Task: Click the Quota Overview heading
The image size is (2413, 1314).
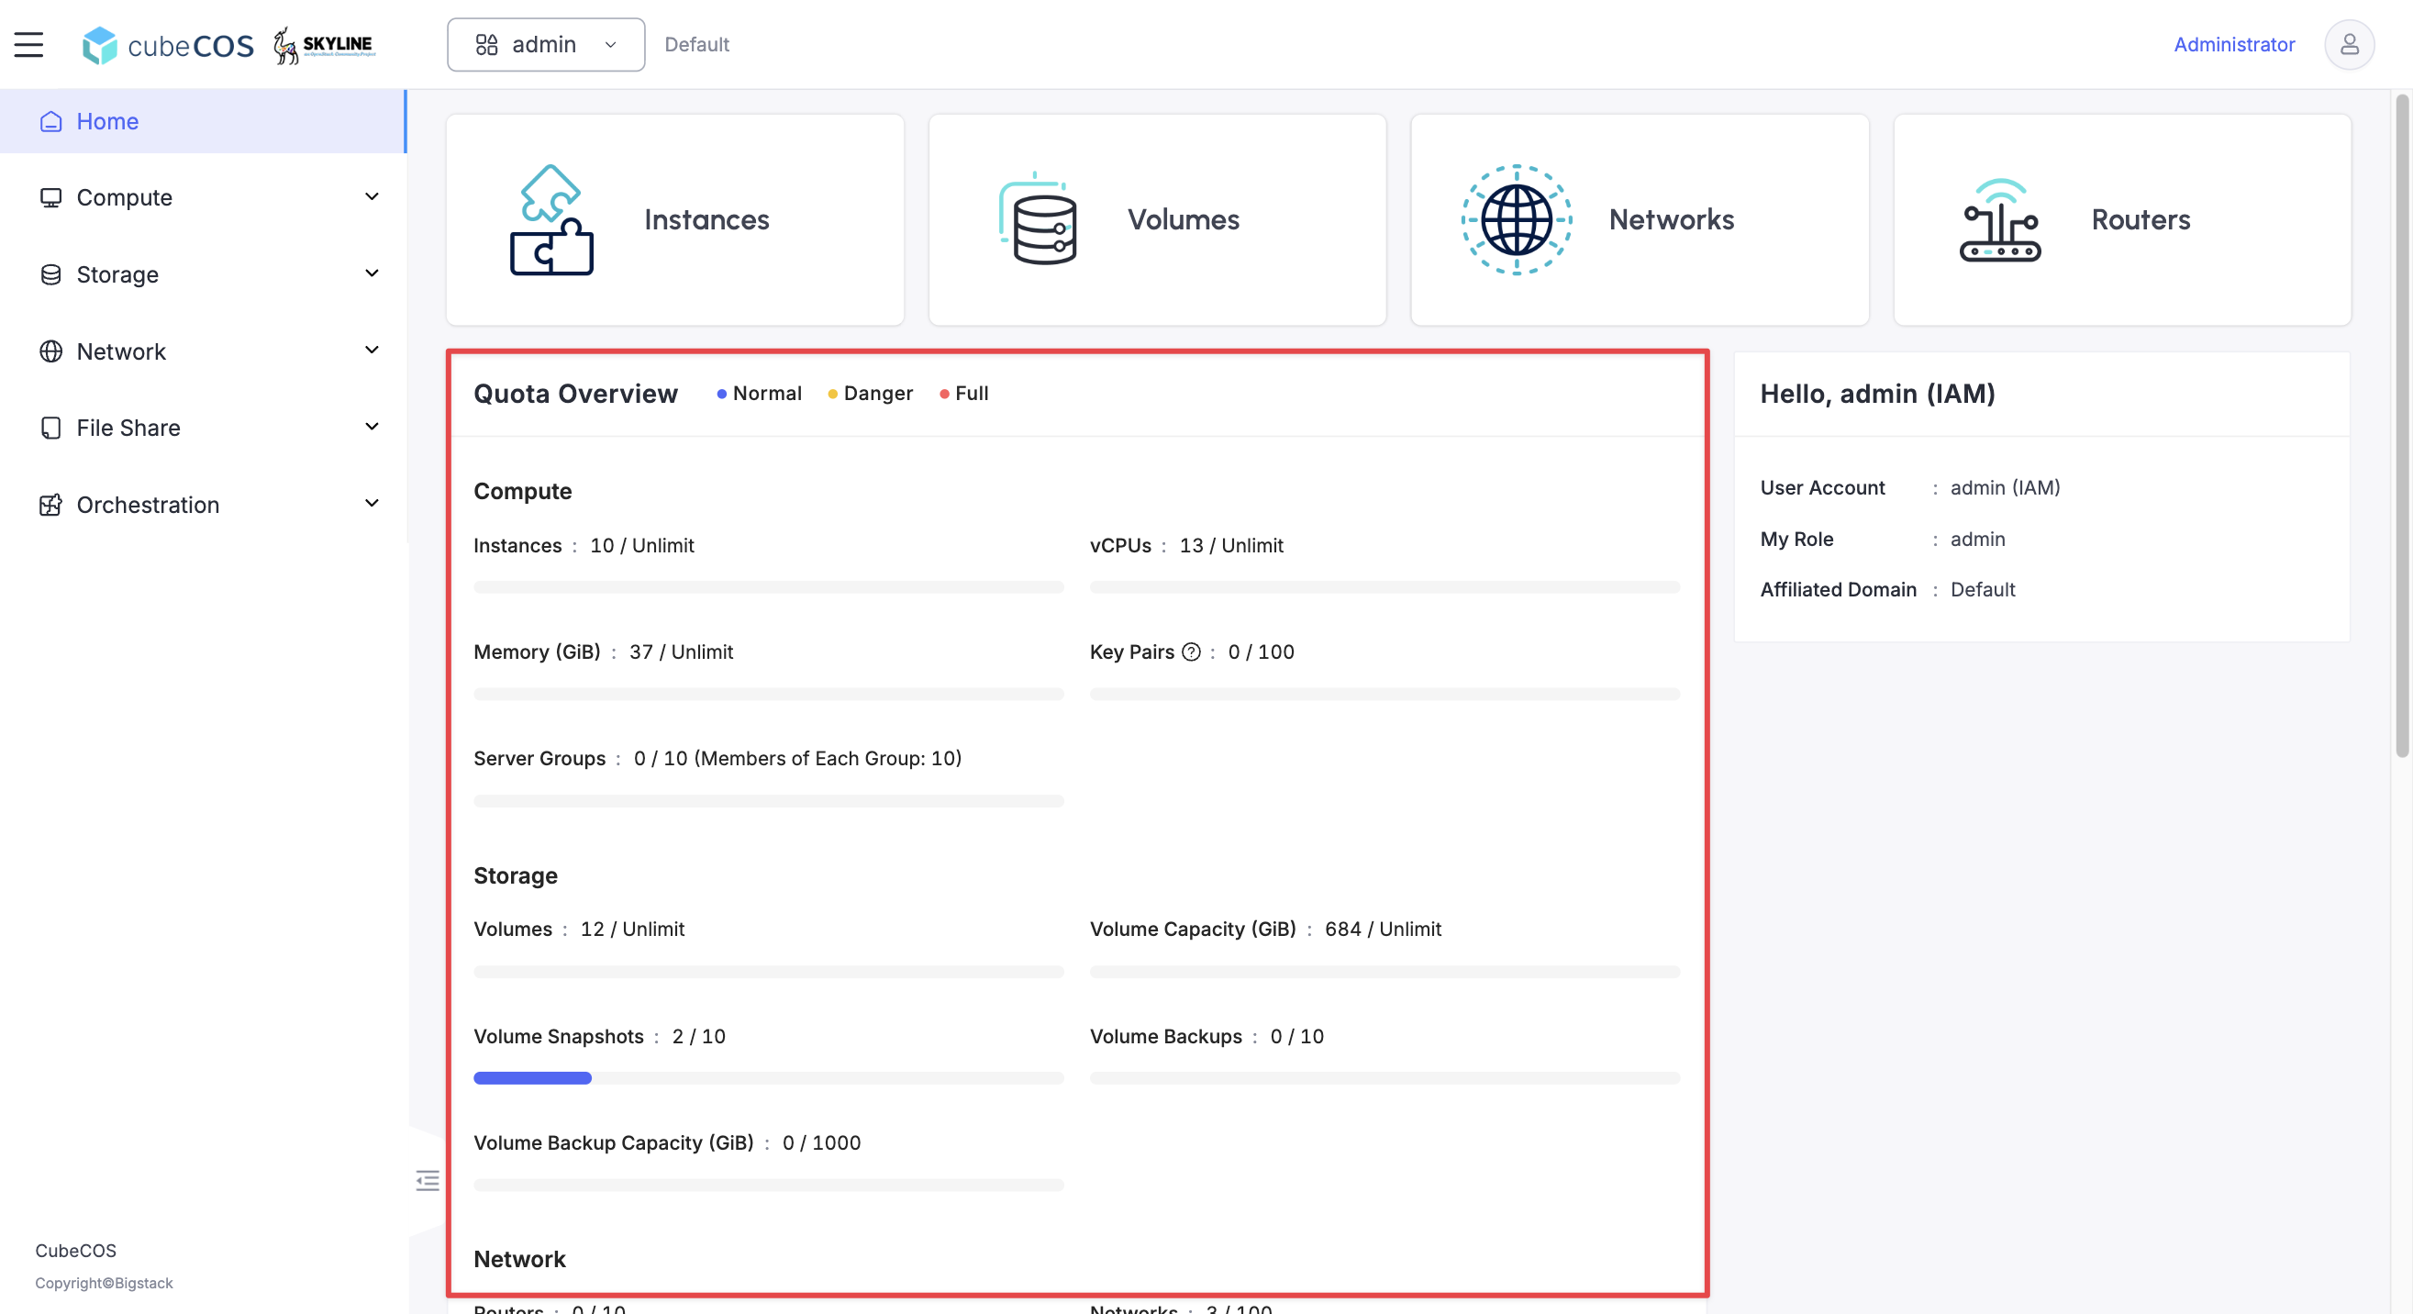Action: tap(576, 394)
